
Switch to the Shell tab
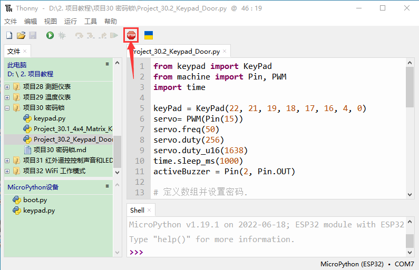click(x=137, y=210)
